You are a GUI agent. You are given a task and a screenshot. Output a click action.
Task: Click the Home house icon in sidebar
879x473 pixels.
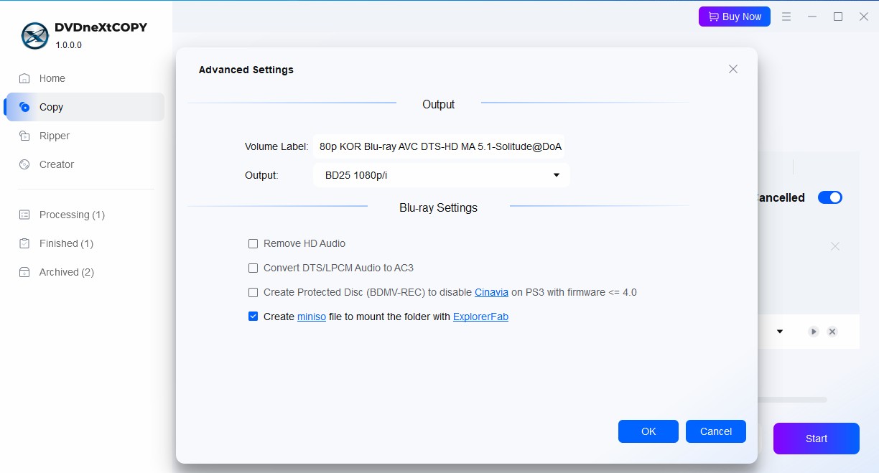click(25, 78)
